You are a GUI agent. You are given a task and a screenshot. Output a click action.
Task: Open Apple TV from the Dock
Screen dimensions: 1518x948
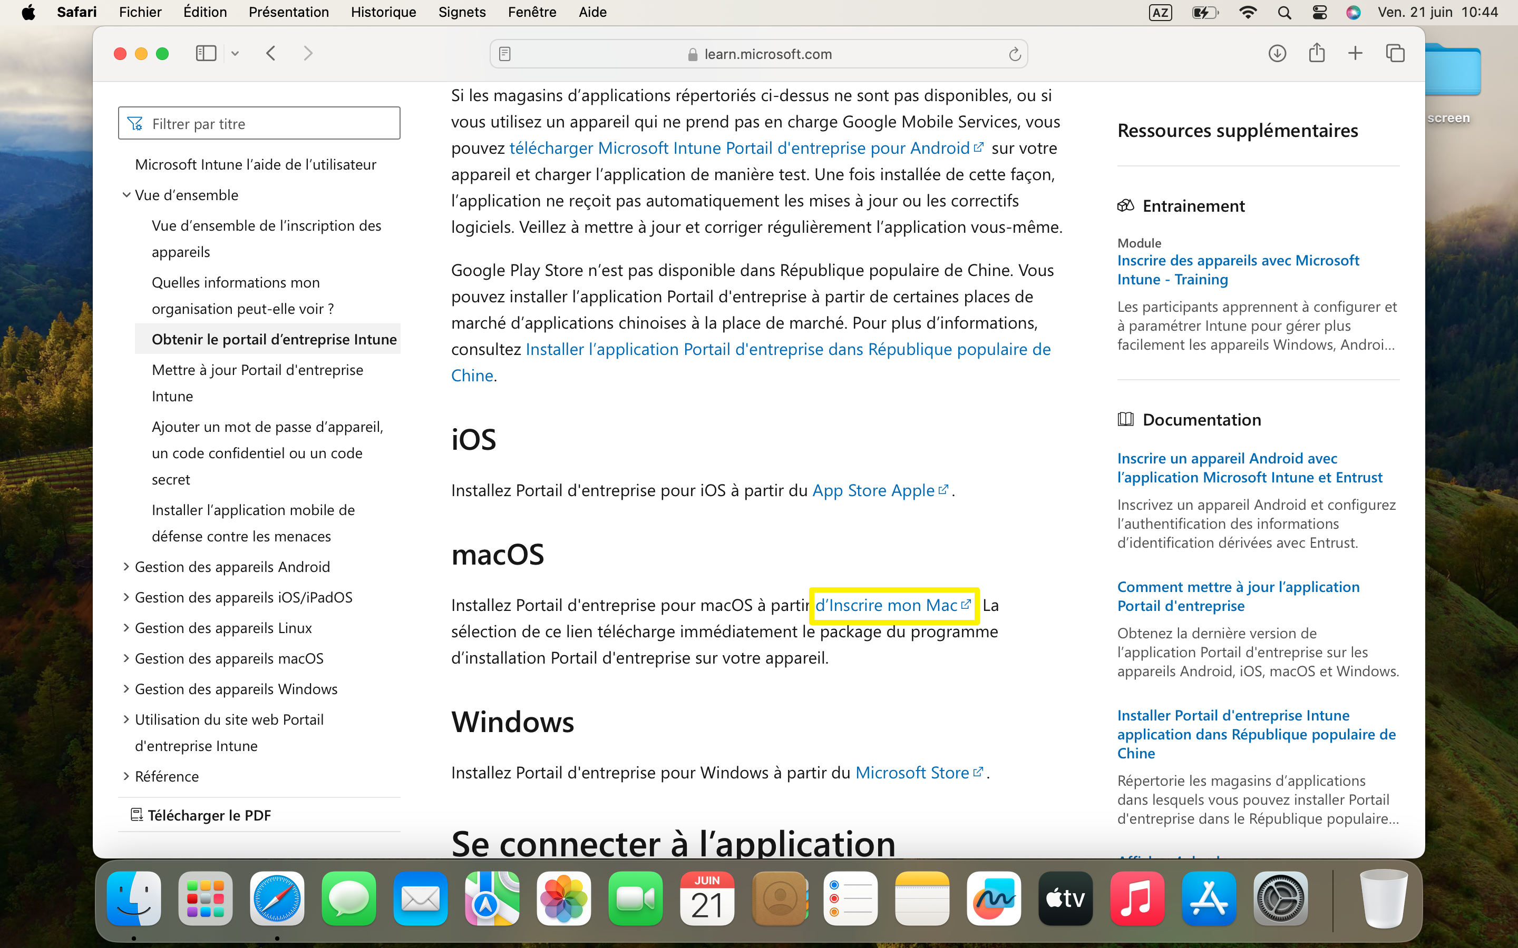[x=1066, y=898]
